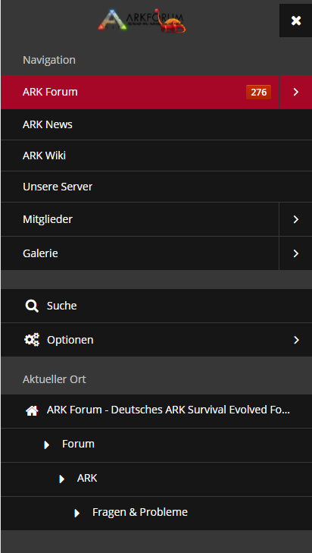312x553 pixels.
Task: Click the ARK Forum logo image
Action: point(142,21)
